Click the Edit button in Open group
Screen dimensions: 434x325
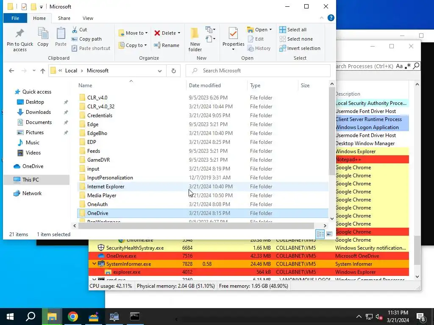coord(256,39)
